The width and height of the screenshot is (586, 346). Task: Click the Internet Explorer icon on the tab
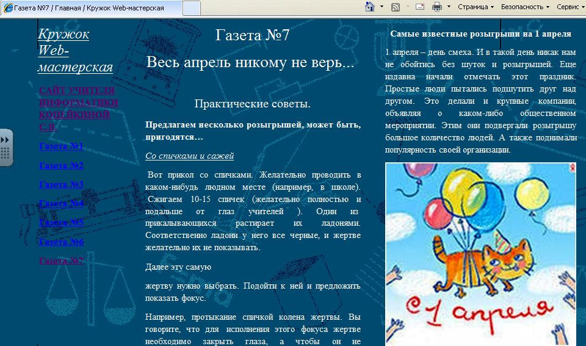8,8
